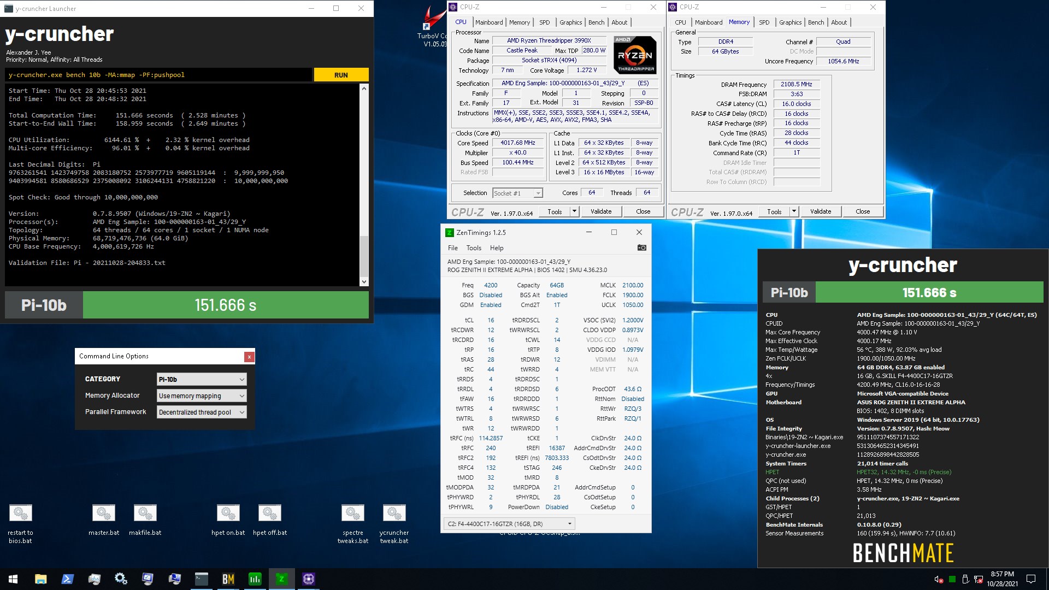Select the ycruncher tweak.bat desktop icon
This screenshot has width=1049, height=590.
394,524
